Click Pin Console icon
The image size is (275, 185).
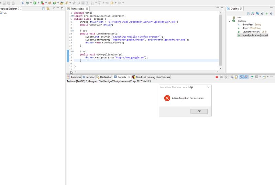(x=252, y=77)
